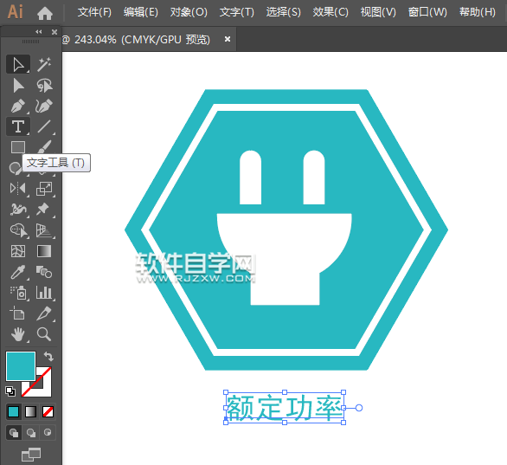This screenshot has width=507, height=465.
Task: Select the Gradient tool
Action: [x=44, y=251]
